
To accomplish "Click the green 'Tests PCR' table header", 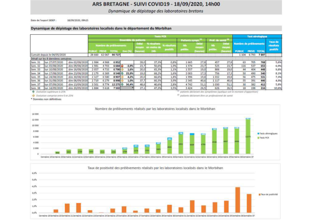I will pos(160,37).
